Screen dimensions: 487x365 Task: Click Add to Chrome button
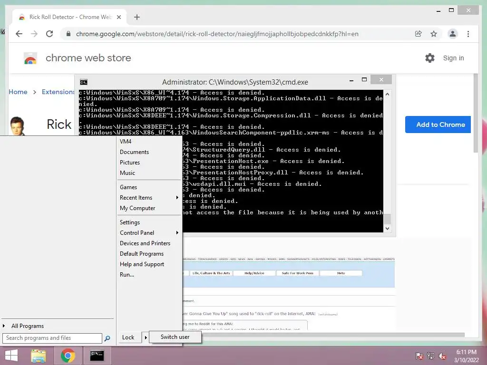click(x=438, y=125)
